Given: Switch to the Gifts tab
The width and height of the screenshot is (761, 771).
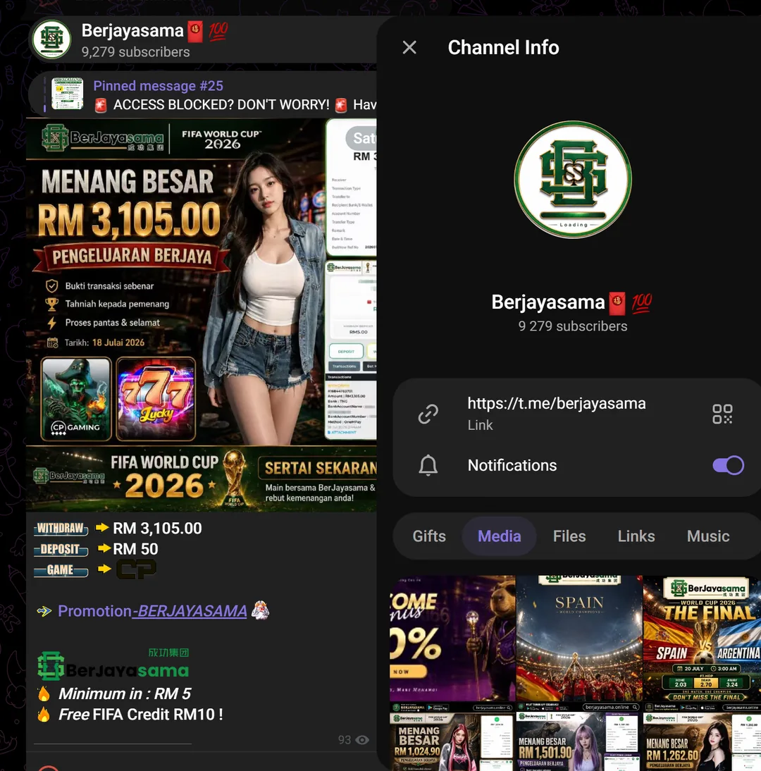Looking at the screenshot, I should coord(429,536).
